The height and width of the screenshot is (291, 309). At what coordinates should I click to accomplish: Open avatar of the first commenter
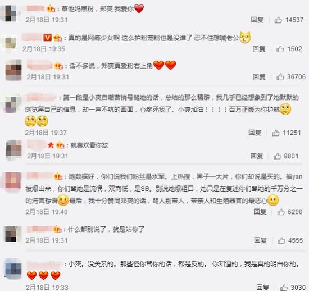point(11,13)
